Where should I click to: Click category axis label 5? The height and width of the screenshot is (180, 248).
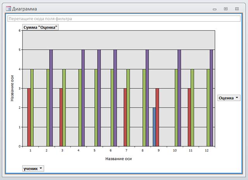pos(95,151)
